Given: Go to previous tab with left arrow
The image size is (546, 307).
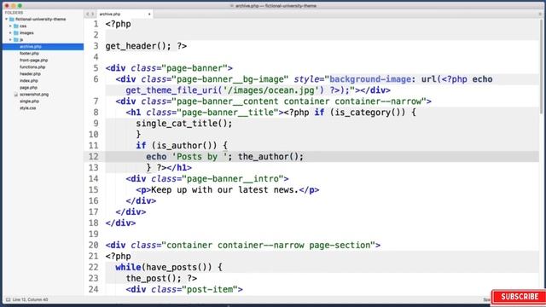Looking at the screenshot, I should (x=88, y=14).
